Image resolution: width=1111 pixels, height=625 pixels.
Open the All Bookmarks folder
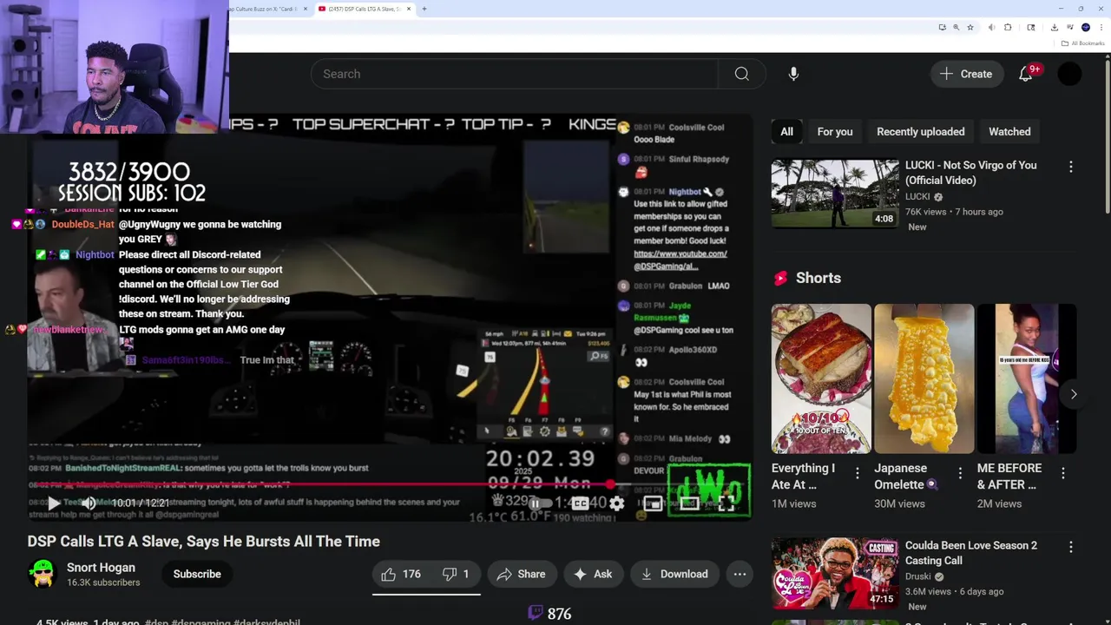tap(1082, 43)
